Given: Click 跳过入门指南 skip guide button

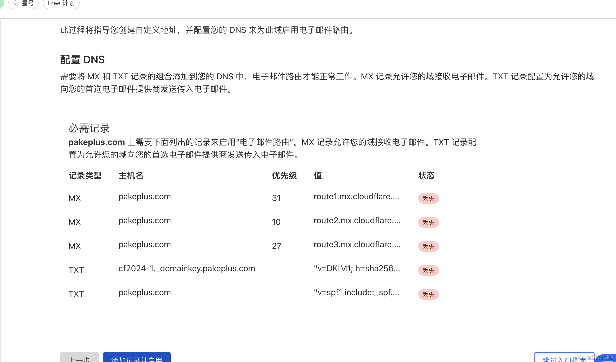Looking at the screenshot, I should click(x=564, y=358).
